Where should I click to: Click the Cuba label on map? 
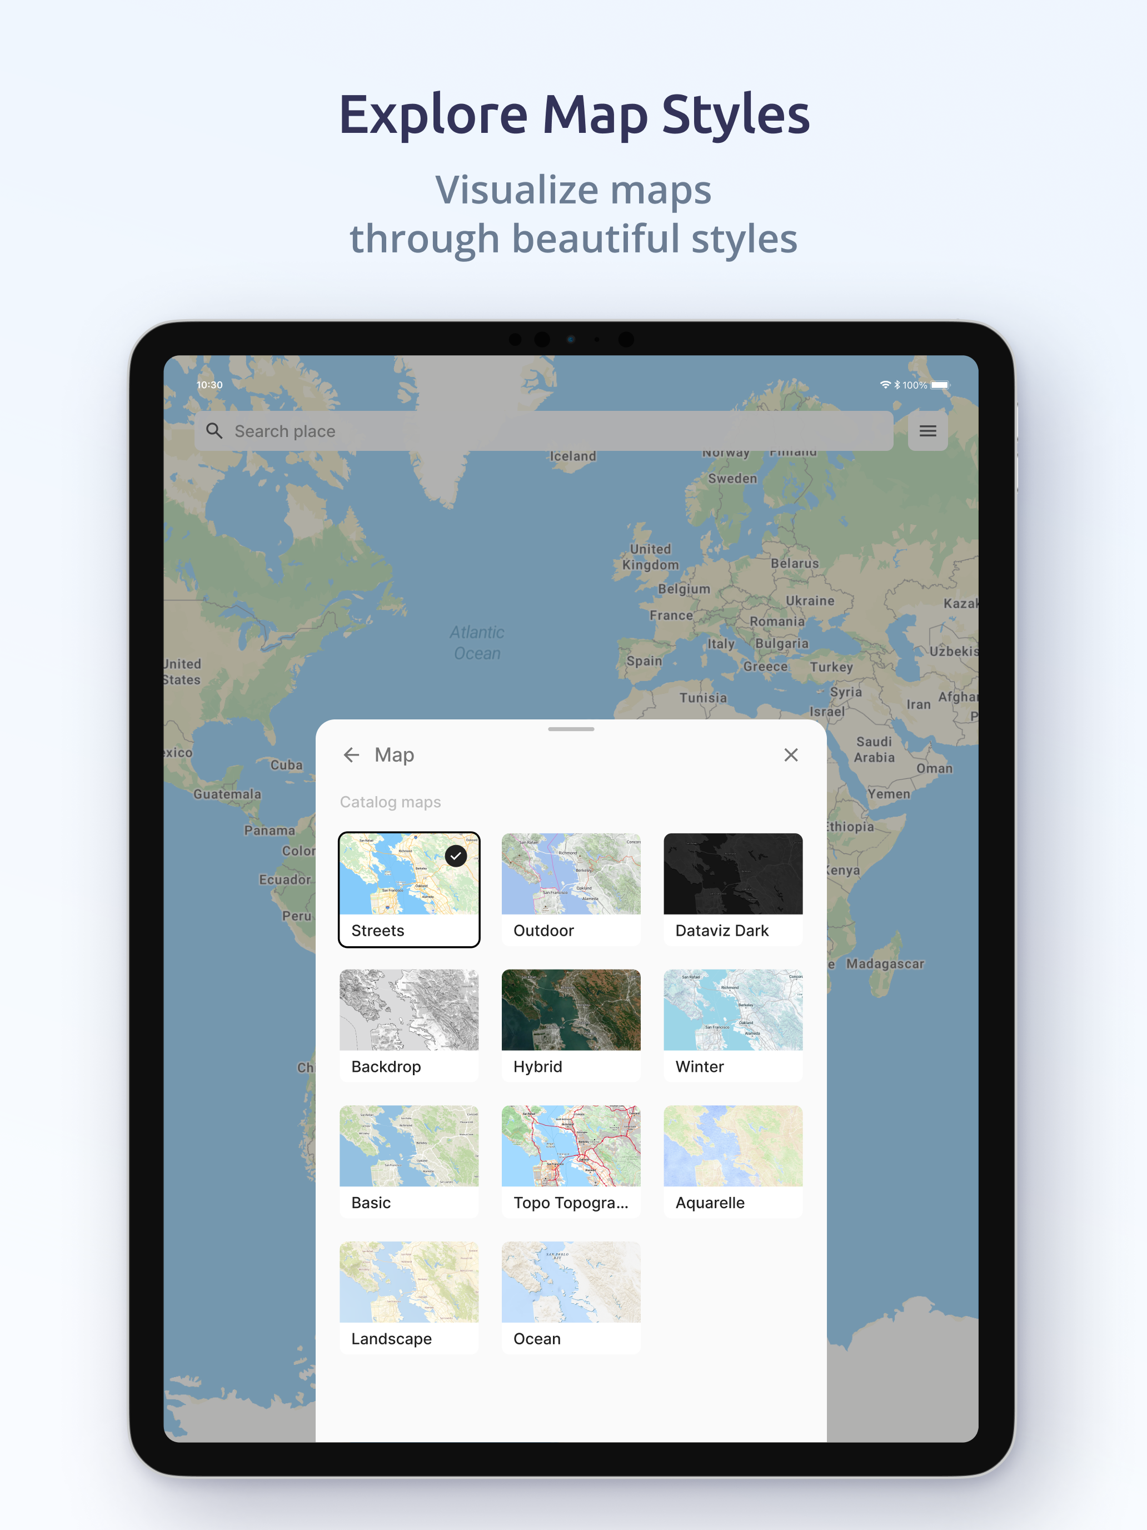coord(286,765)
